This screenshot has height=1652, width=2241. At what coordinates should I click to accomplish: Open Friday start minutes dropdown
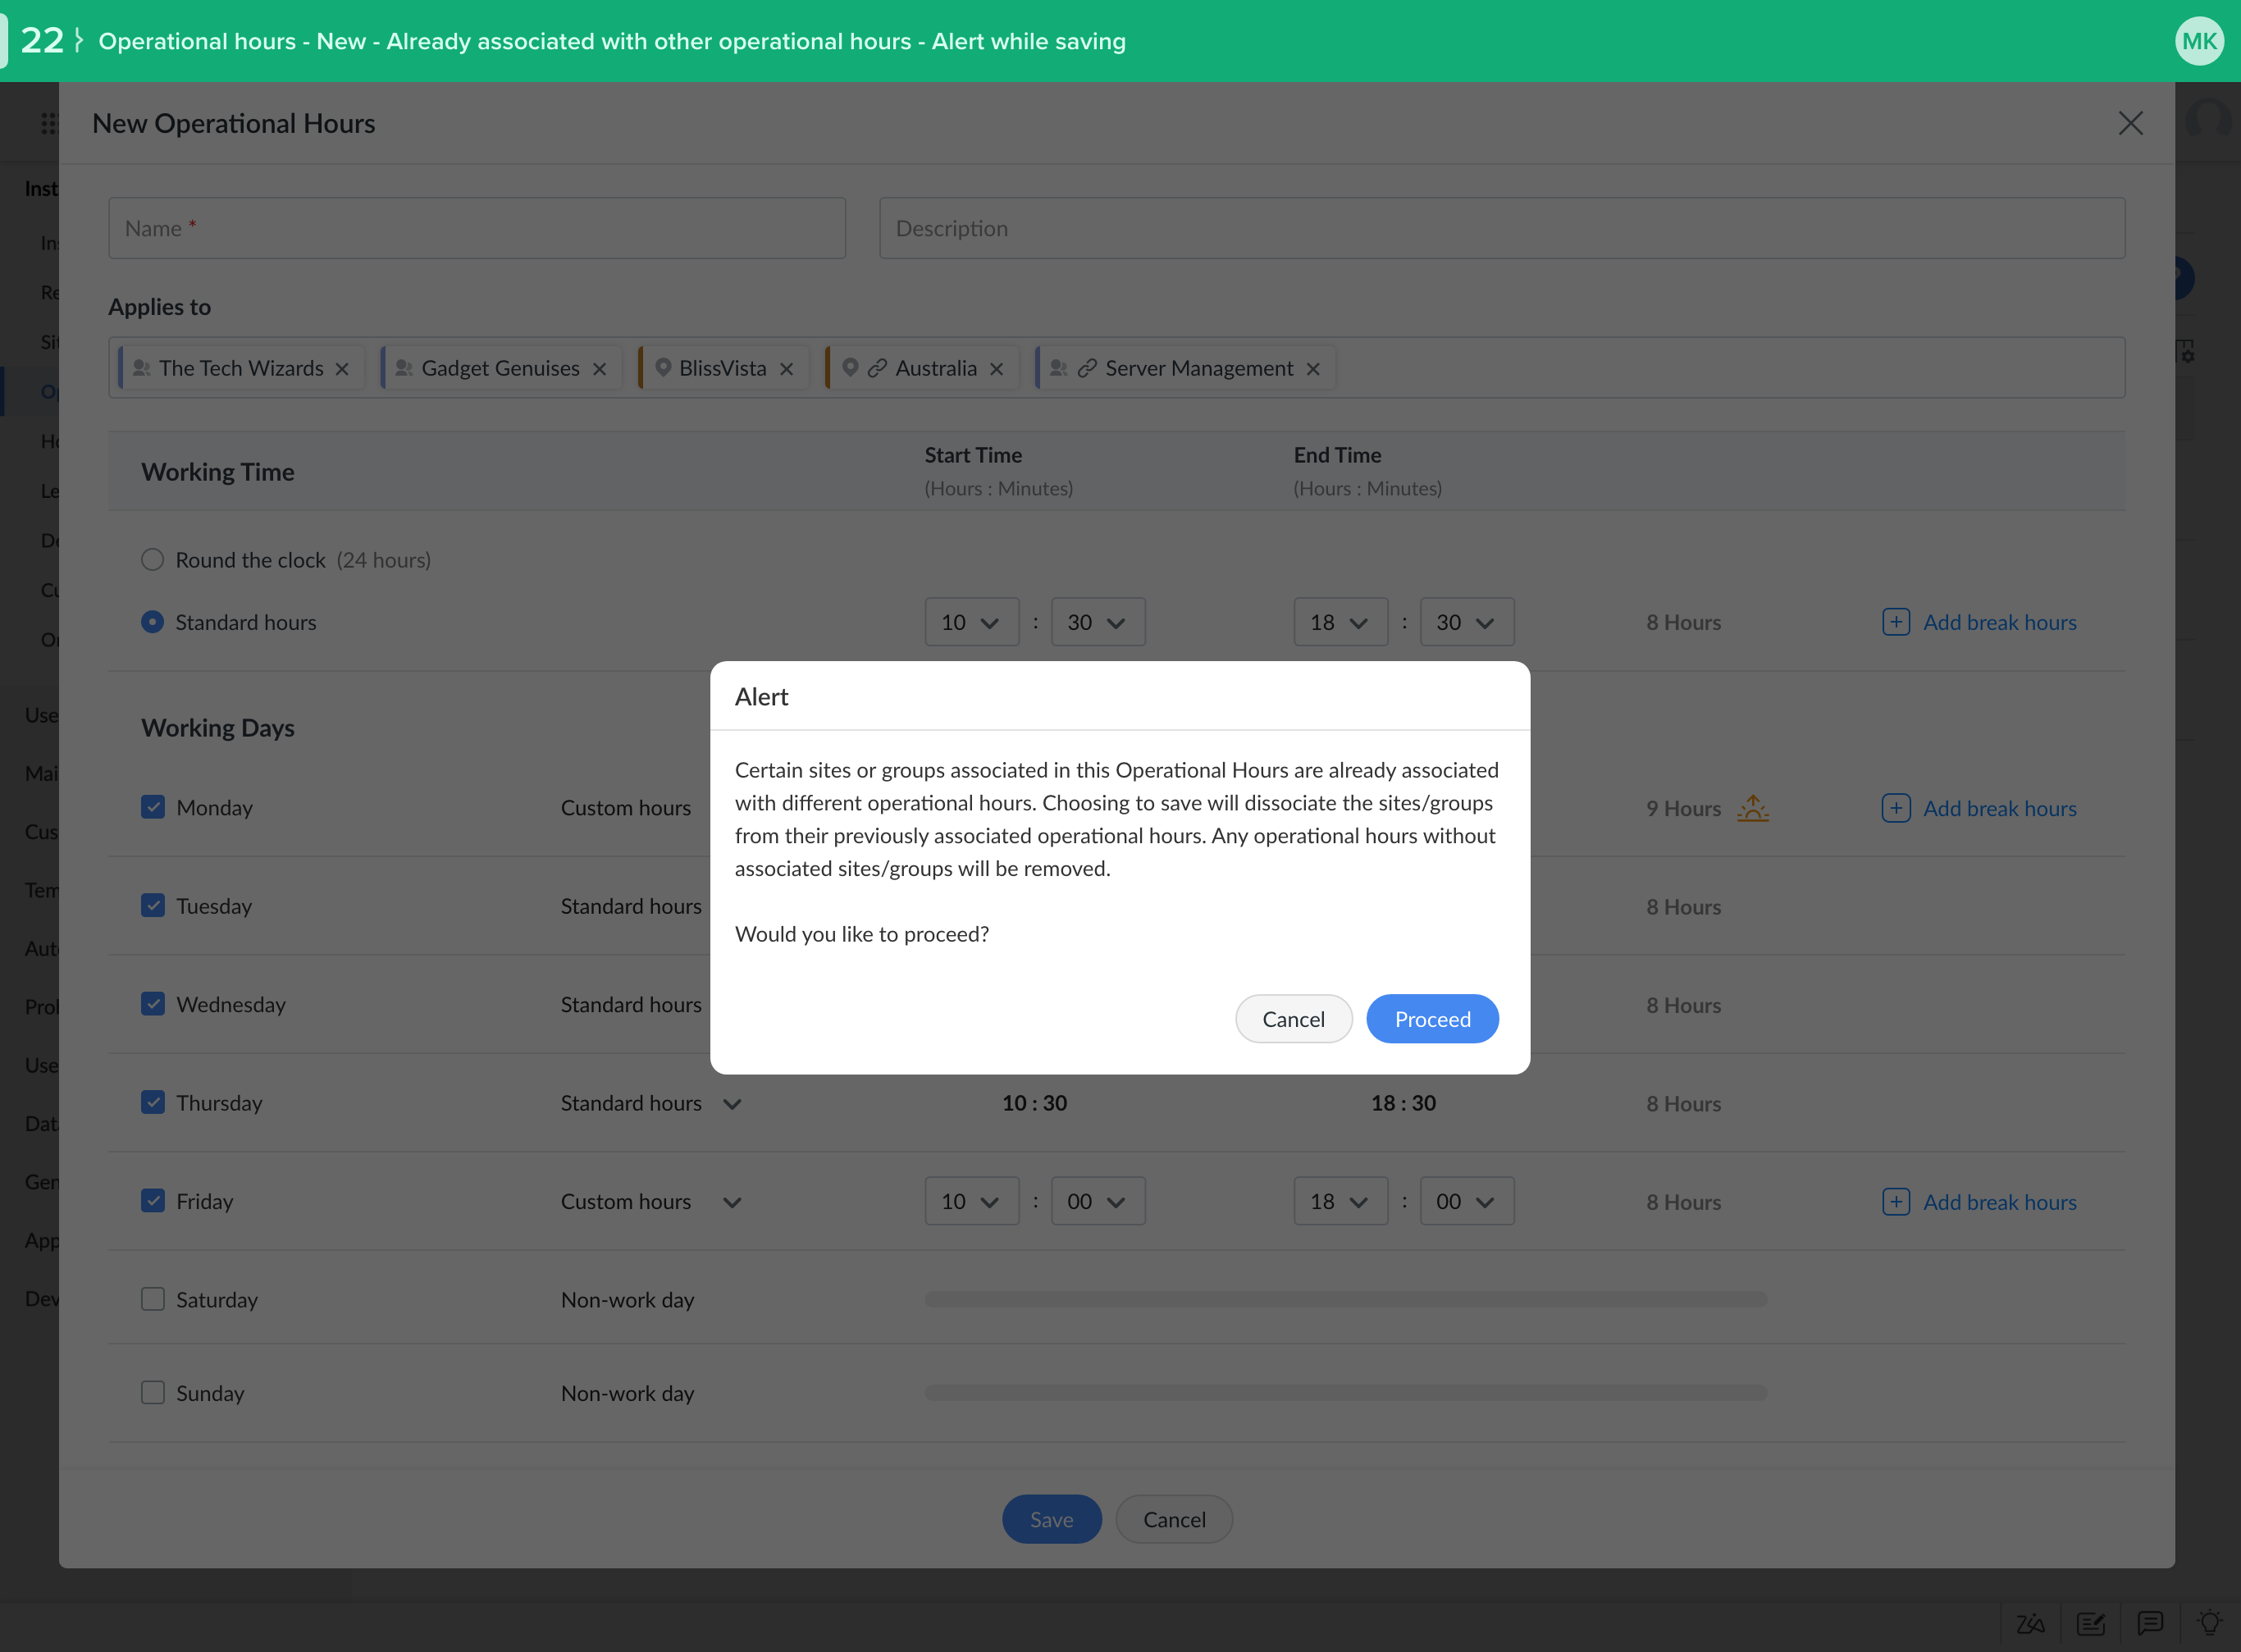[1097, 1201]
